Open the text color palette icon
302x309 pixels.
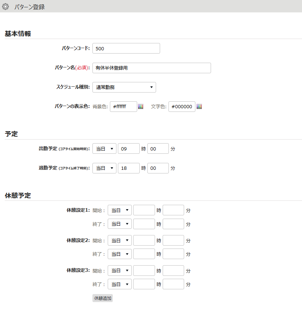coord(199,106)
